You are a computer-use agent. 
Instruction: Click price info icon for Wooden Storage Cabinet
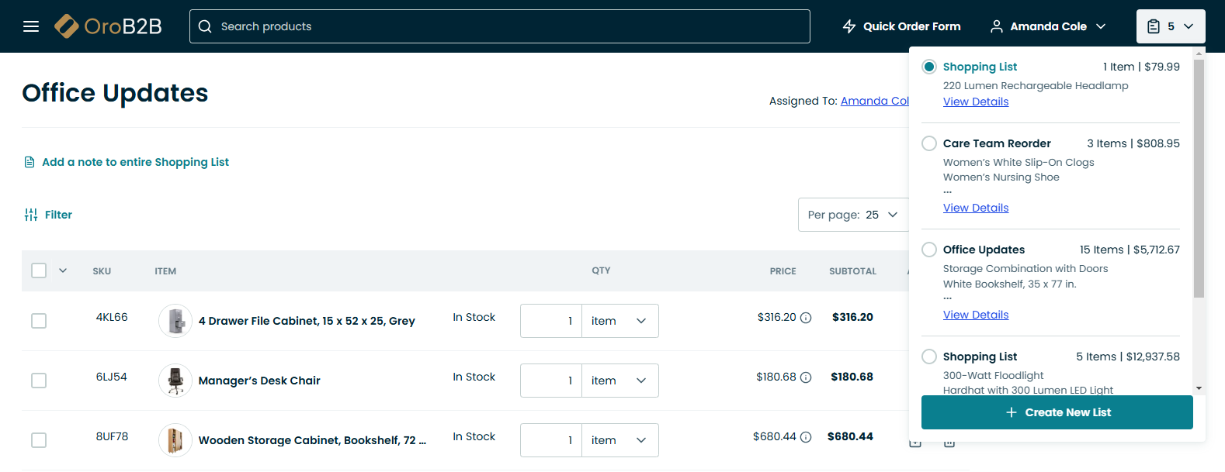(x=806, y=437)
